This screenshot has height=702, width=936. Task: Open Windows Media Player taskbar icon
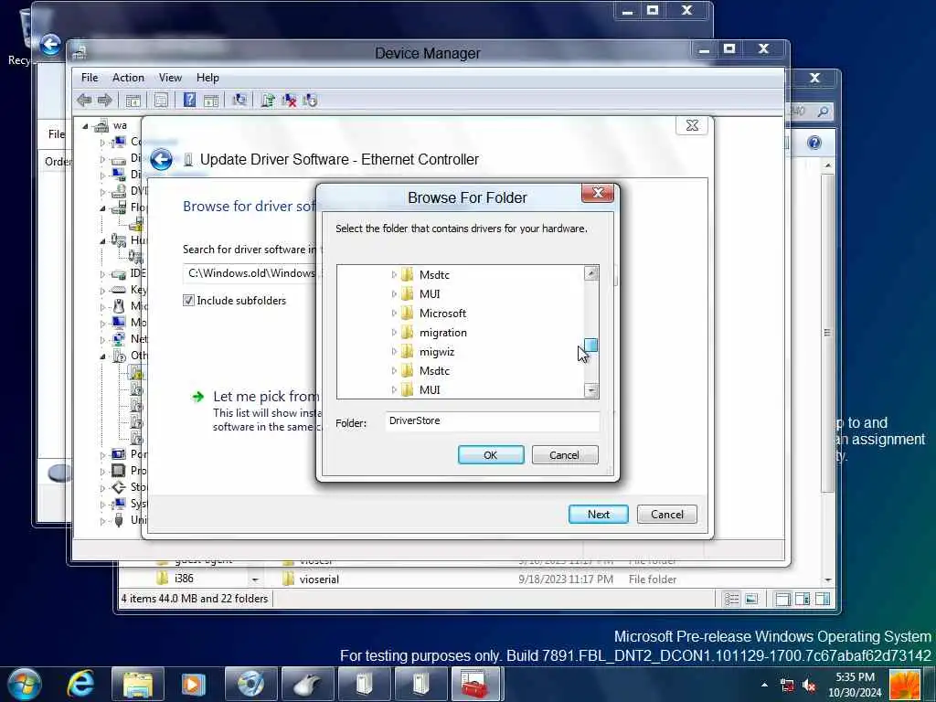pos(194,684)
